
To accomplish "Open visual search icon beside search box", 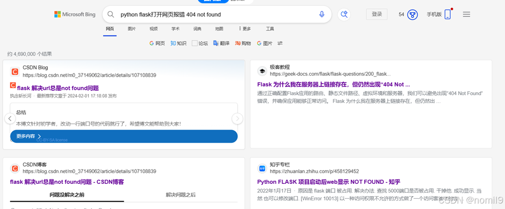I will 344,14.
